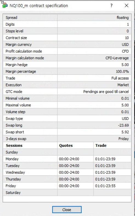Click the Sessions column header

pyautogui.click(x=14, y=145)
